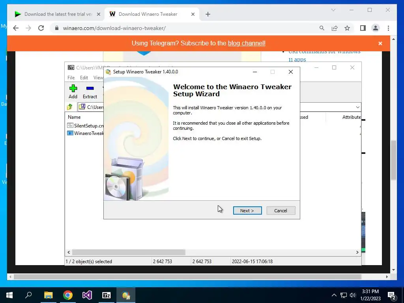Screen dimensions: 404x303
Task: Bookmark this page with the star icon
Action: pos(347,28)
